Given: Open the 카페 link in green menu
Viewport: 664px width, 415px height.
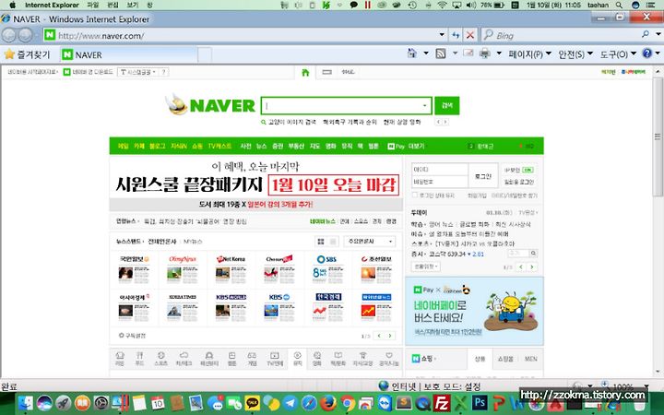Looking at the screenshot, I should point(139,146).
